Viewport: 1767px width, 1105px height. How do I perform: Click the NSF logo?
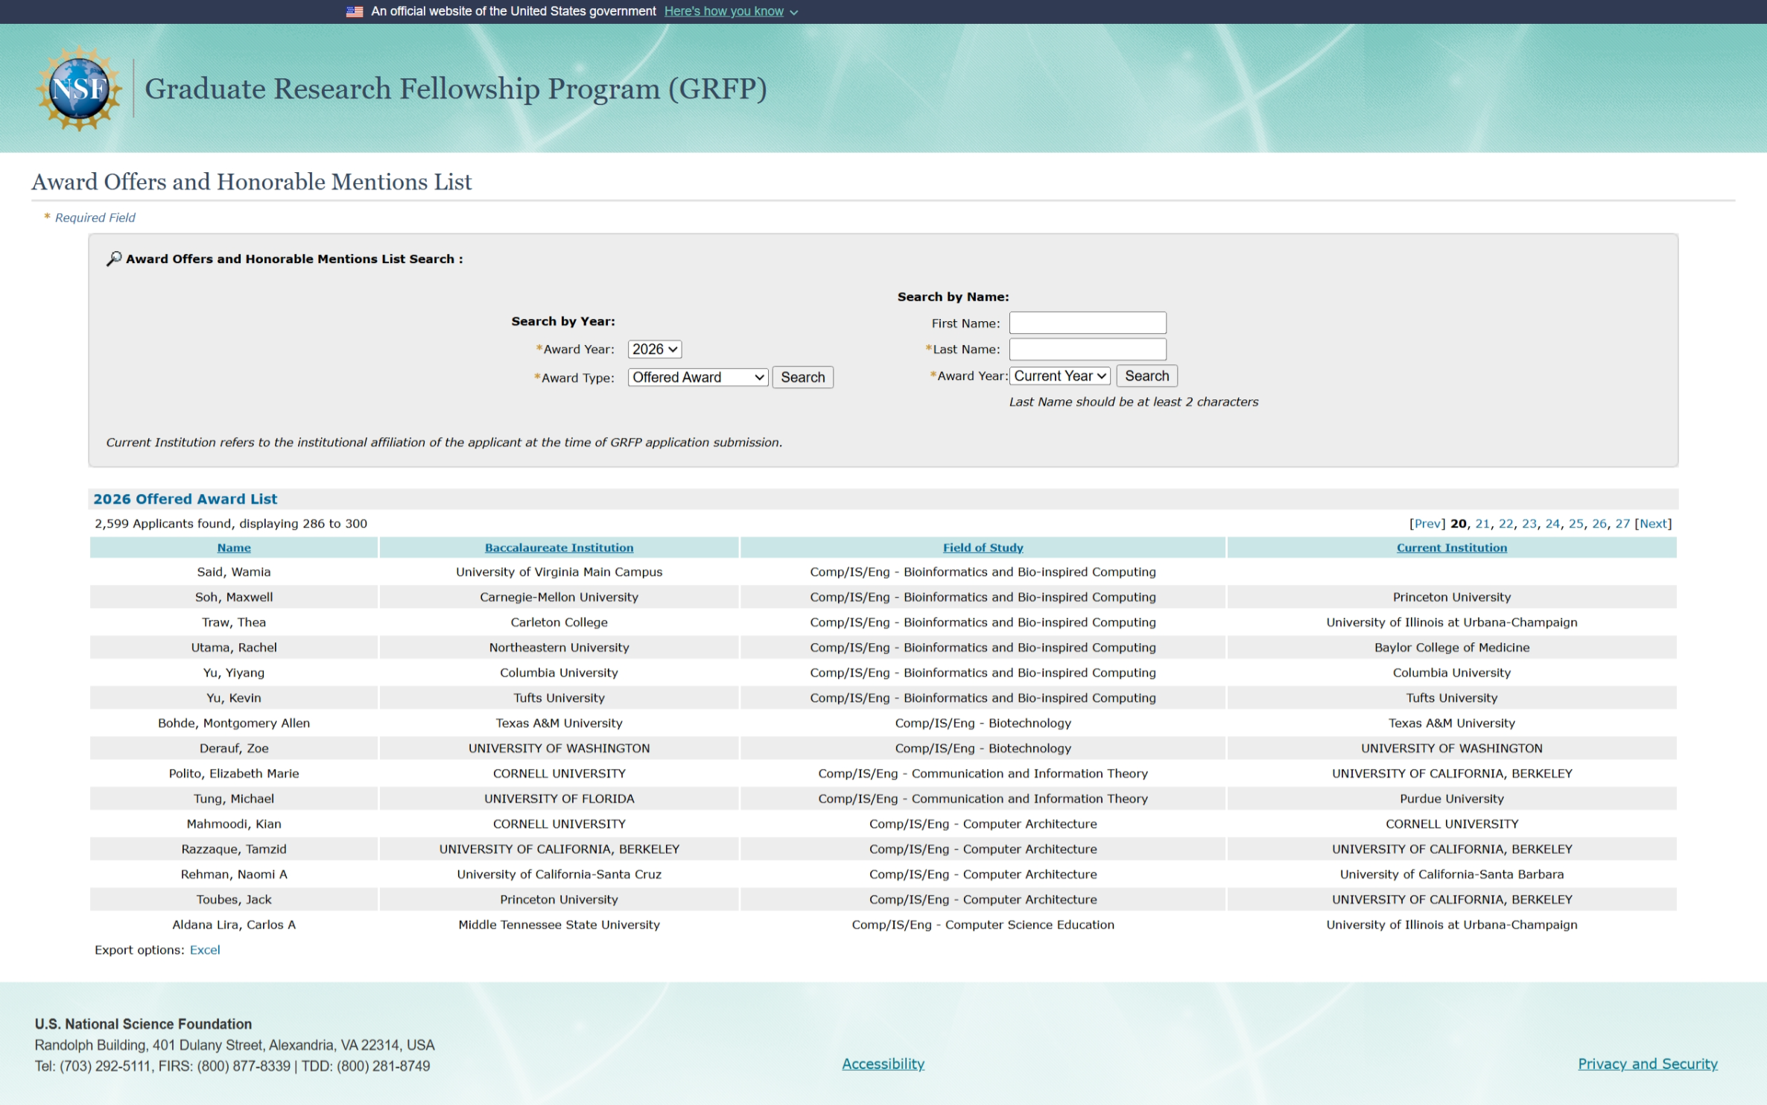[78, 89]
